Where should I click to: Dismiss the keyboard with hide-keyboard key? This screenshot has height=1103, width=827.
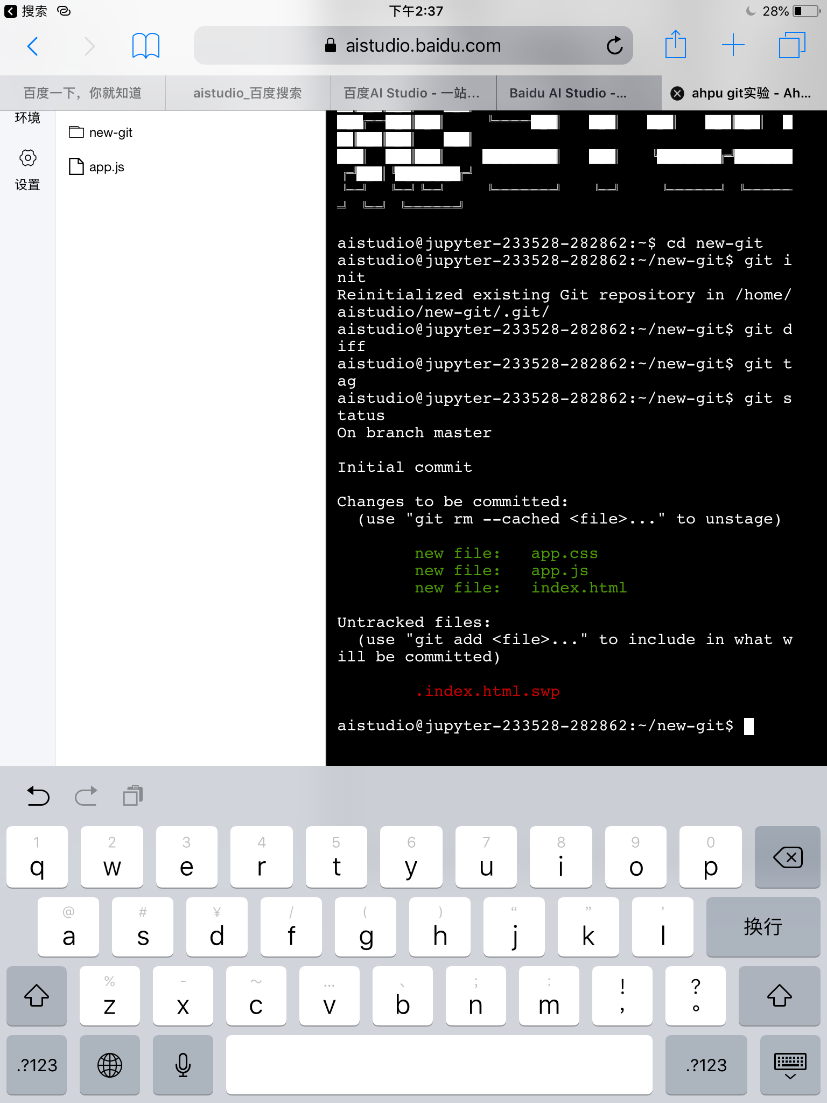(790, 1065)
